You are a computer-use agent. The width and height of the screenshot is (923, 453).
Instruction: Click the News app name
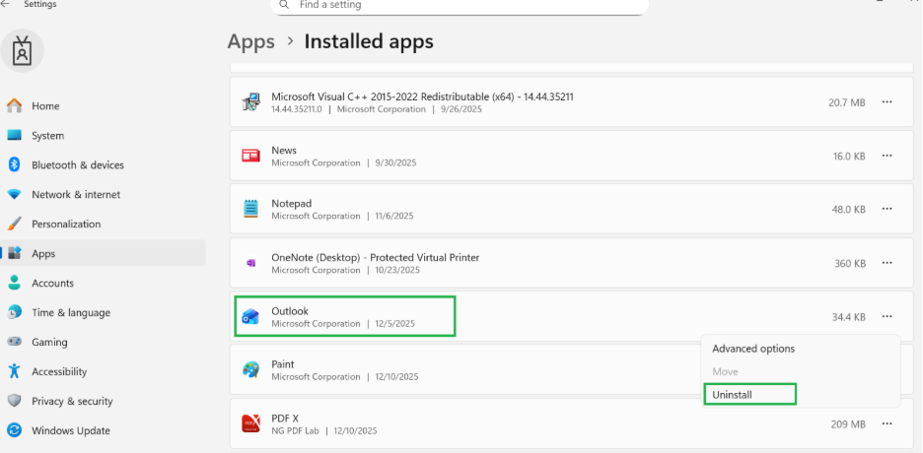(284, 151)
